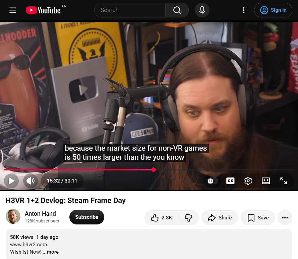Click the 15:32 / 30:11 time display
298x259 pixels.
point(62,180)
